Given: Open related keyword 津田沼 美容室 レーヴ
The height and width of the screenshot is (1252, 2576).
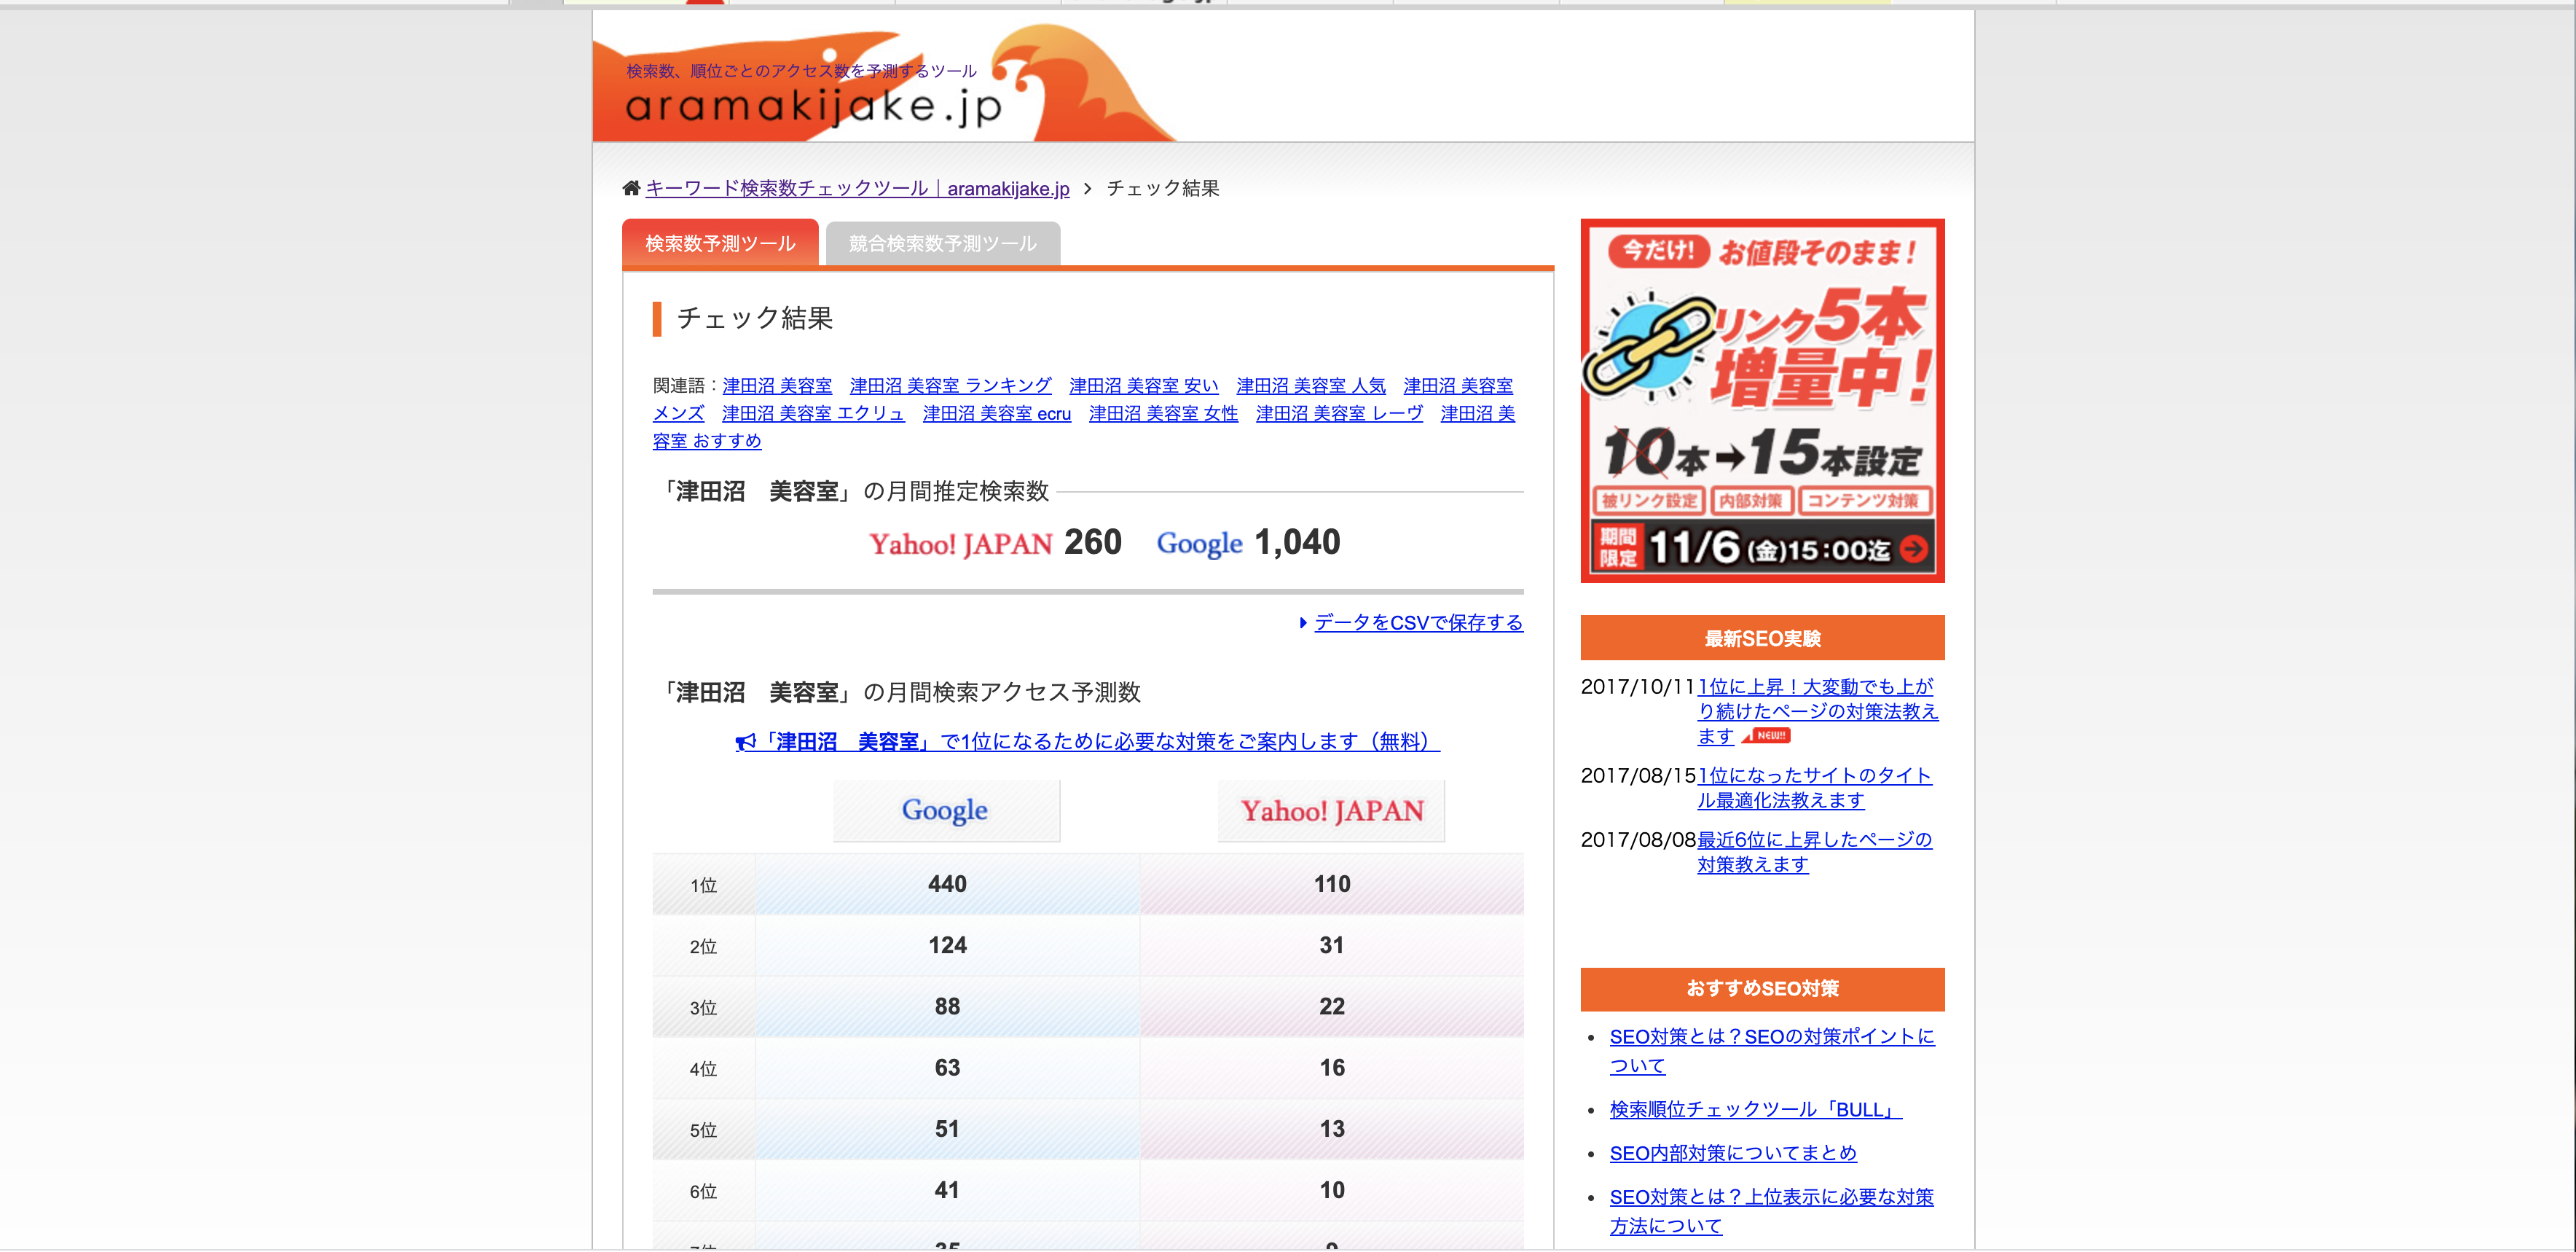Looking at the screenshot, I should click(1339, 413).
